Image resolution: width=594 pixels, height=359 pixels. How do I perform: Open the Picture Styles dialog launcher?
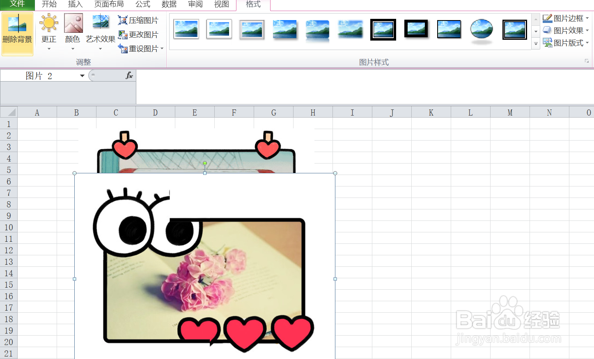pyautogui.click(x=587, y=61)
